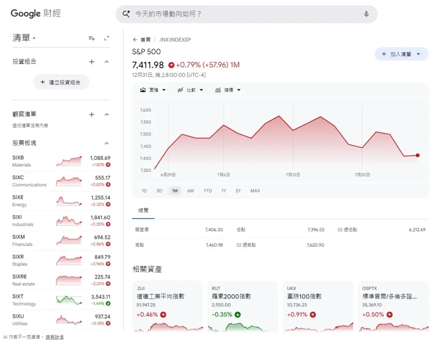Add to watchlist with the 觀察清單 plus icon
436x342 pixels.
coord(92,115)
